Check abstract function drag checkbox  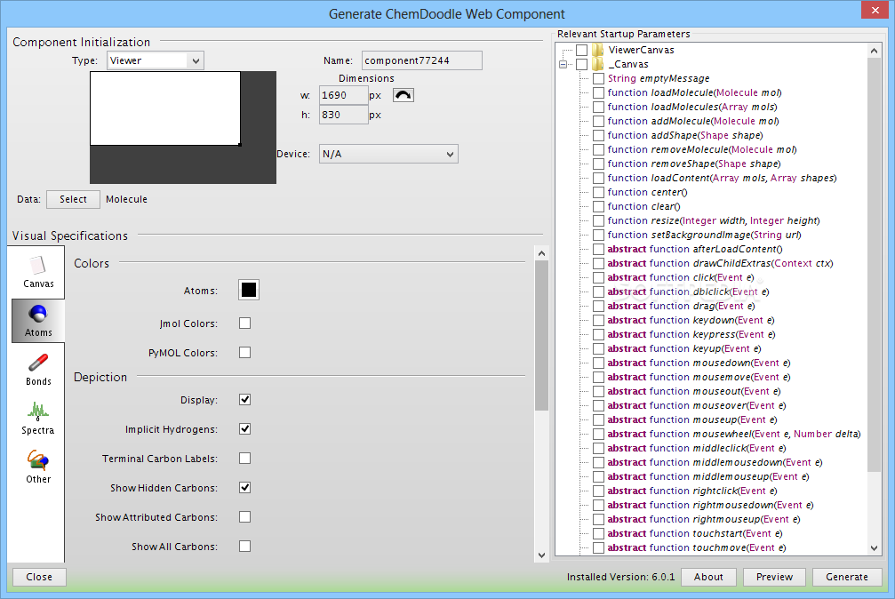(x=598, y=306)
